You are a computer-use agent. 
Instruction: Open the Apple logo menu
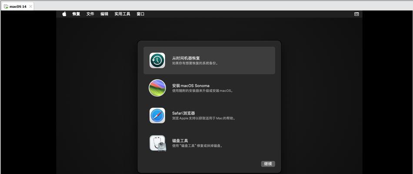(64, 14)
